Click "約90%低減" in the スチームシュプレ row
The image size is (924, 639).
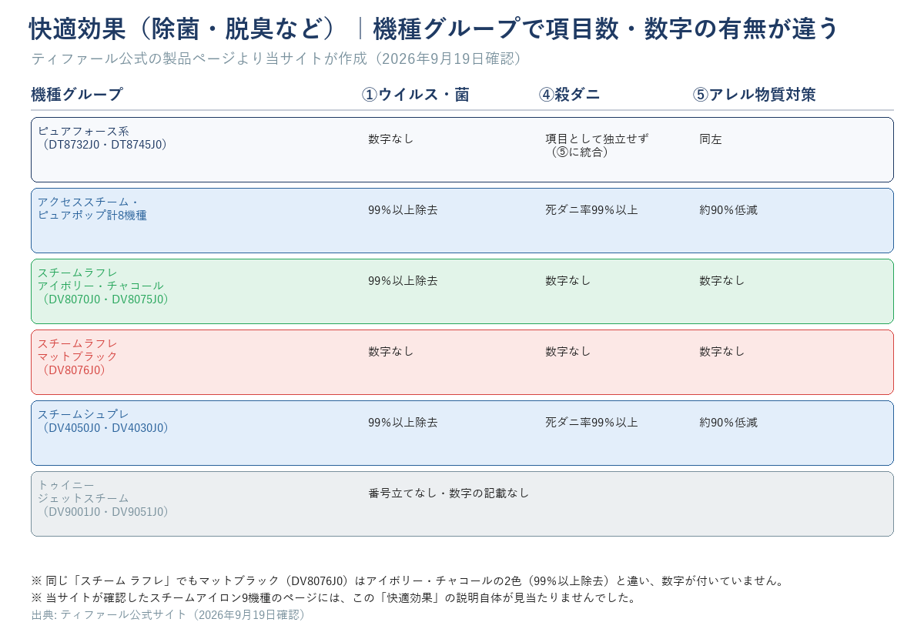[x=728, y=423]
